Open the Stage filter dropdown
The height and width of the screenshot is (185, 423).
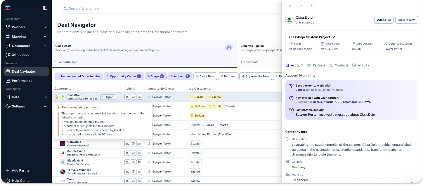[156, 76]
